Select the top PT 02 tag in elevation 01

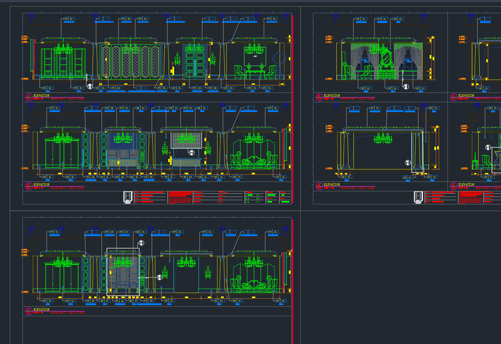click(x=126, y=19)
